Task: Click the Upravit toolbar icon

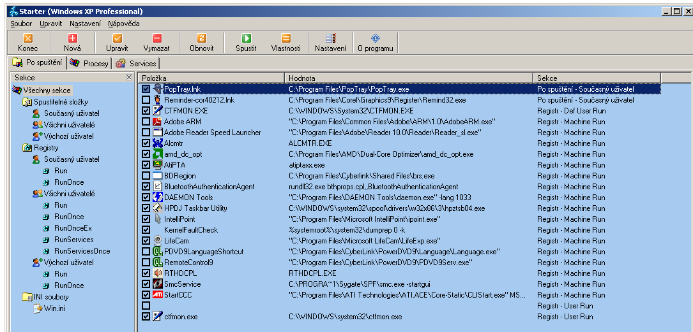Action: tap(117, 38)
